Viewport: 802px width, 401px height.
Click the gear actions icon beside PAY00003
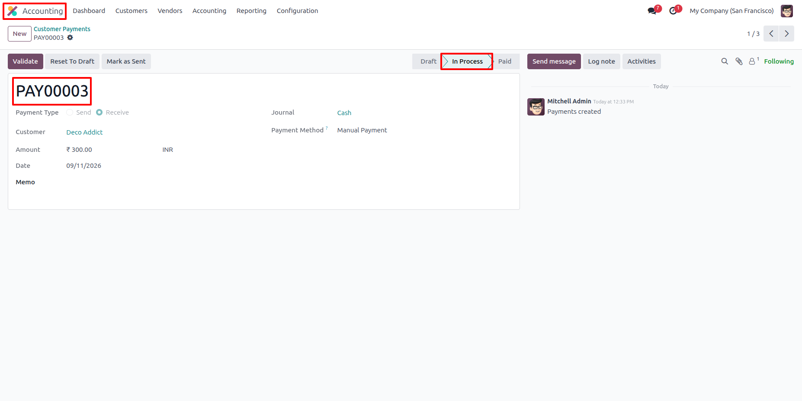[x=70, y=38]
